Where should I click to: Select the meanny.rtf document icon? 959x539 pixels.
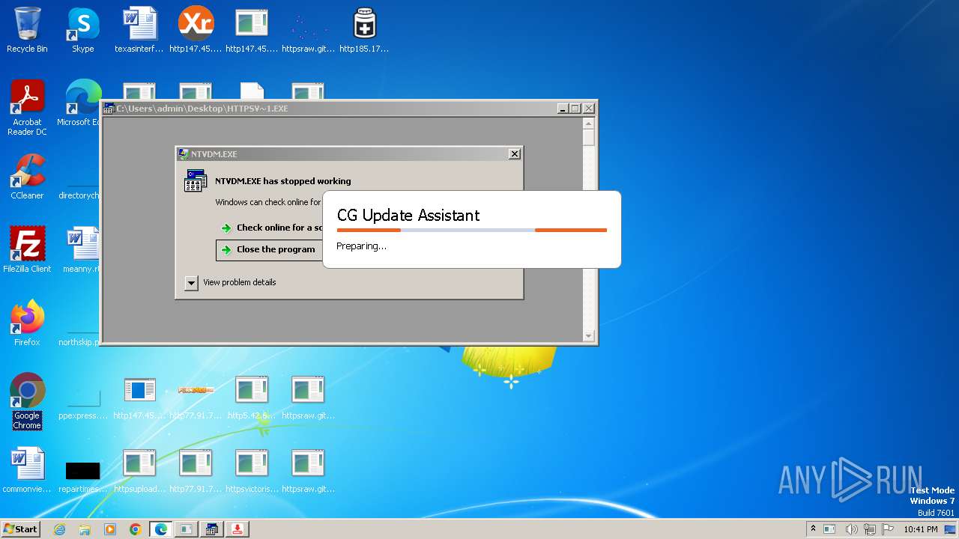pyautogui.click(x=82, y=249)
